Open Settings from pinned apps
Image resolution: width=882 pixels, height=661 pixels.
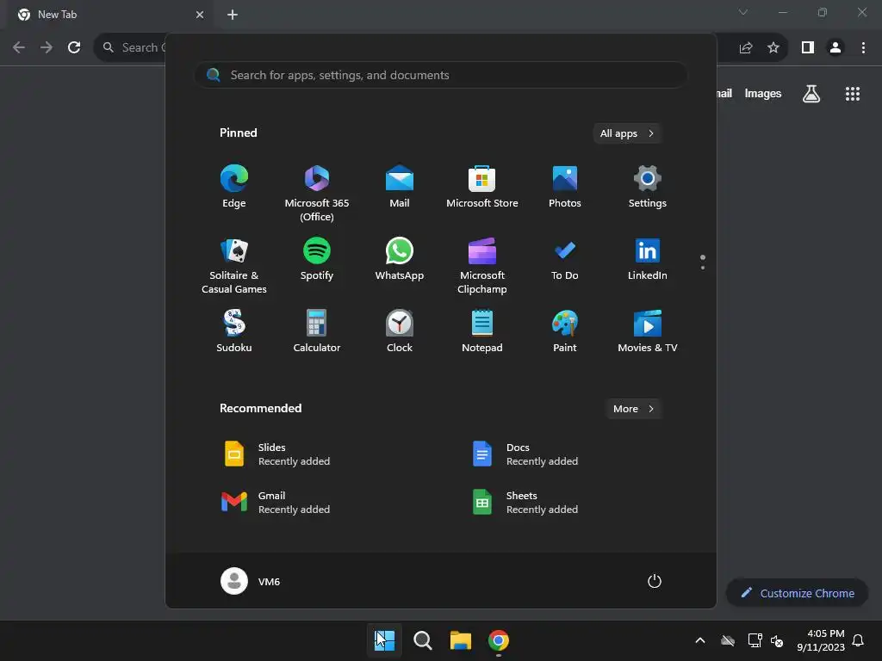point(648,187)
